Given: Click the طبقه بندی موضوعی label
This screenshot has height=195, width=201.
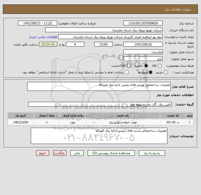Looking at the screenshot, I should [x=180, y=66].
